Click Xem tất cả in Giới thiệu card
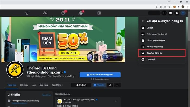Viewport: 190px width, 107px height. tap(46, 95)
